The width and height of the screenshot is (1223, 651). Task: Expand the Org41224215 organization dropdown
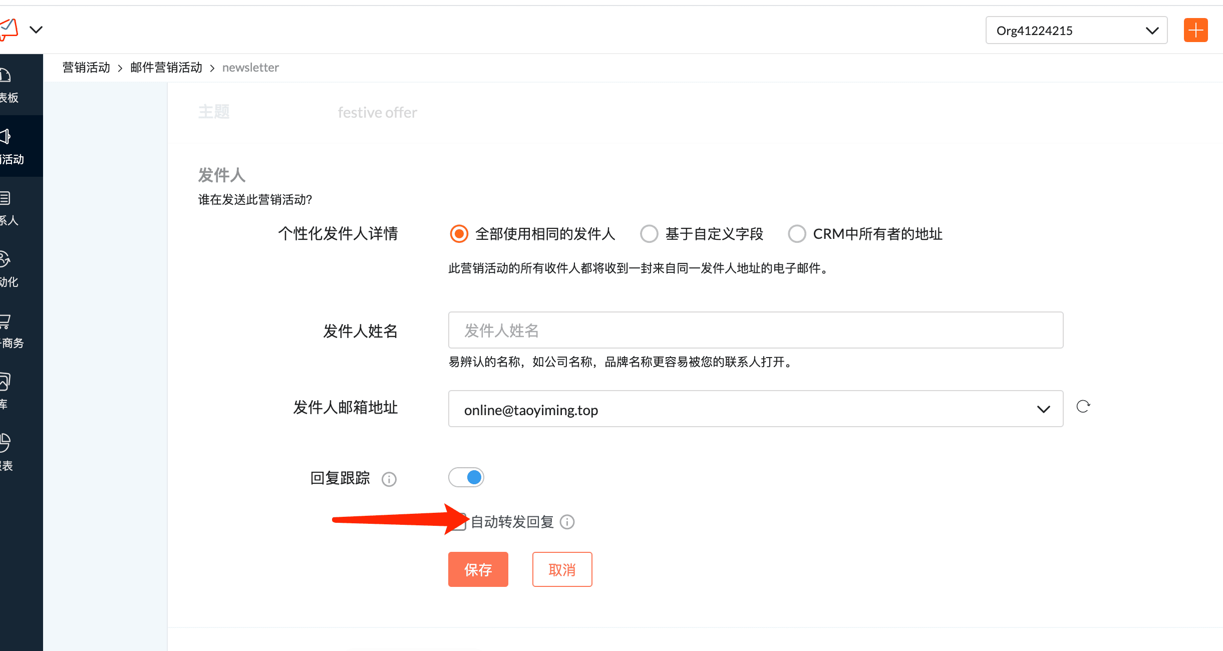pos(1076,31)
